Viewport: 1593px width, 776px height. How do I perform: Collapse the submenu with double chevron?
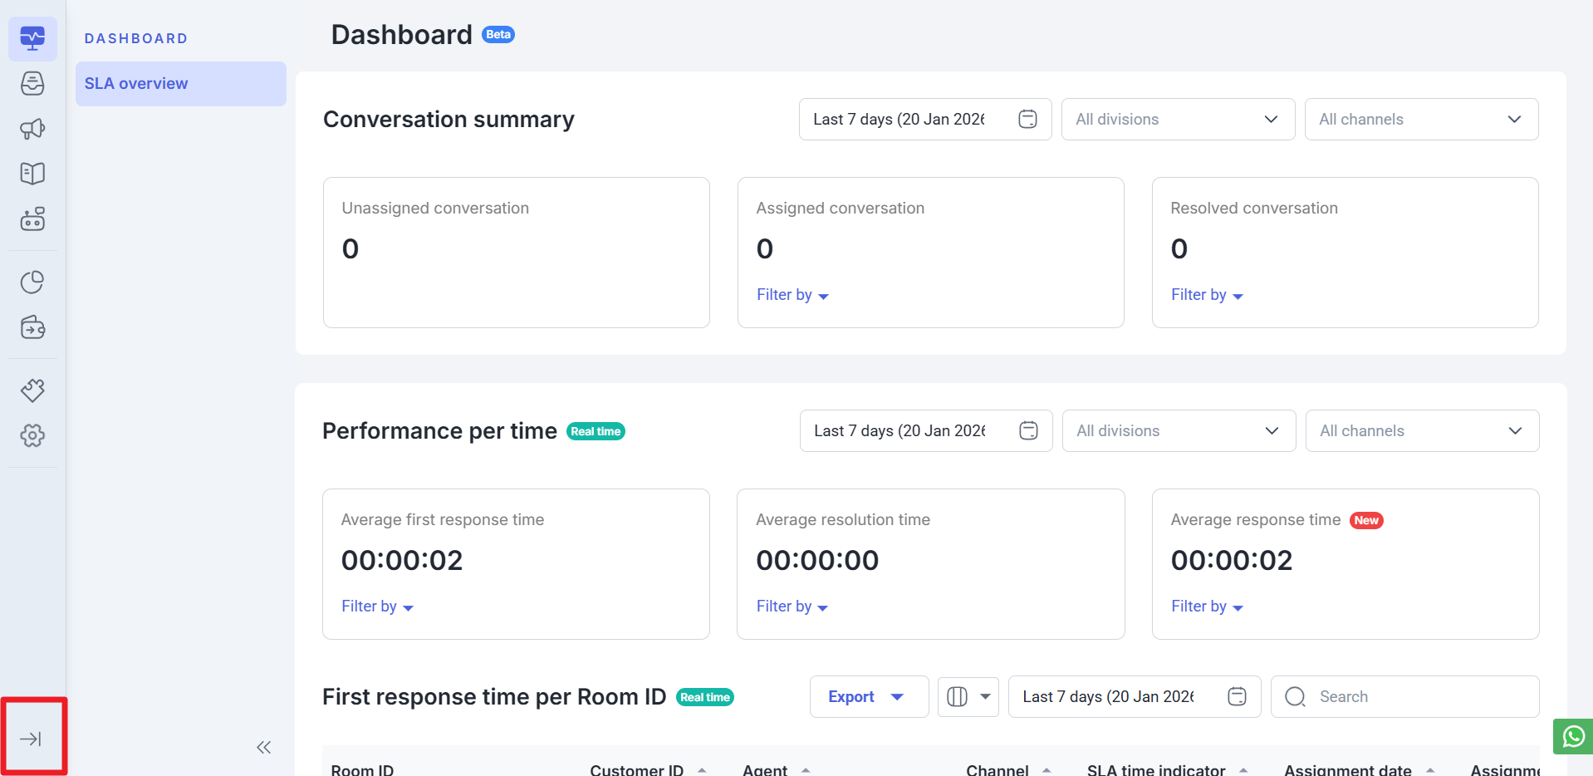(264, 747)
